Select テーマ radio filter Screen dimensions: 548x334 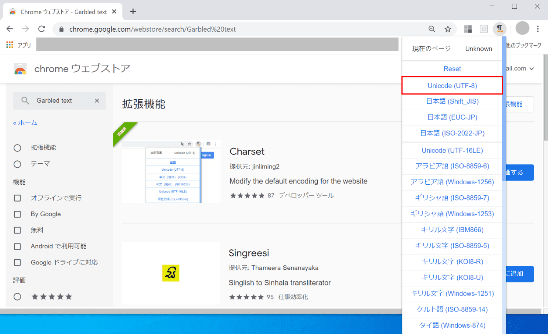pyautogui.click(x=17, y=164)
